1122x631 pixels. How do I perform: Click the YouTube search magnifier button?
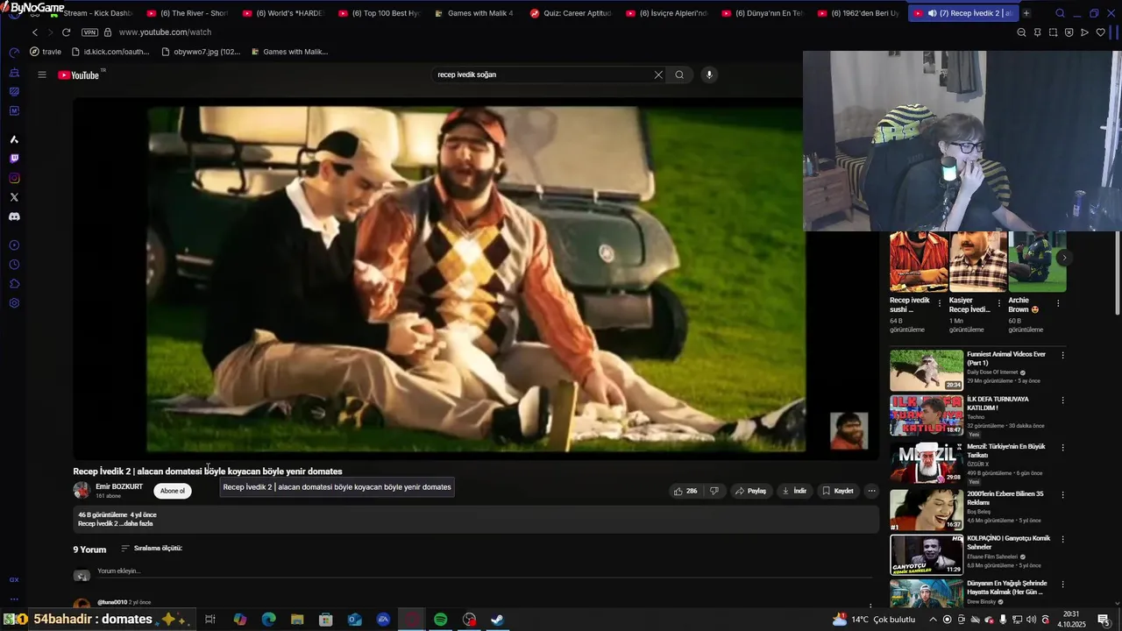[679, 74]
